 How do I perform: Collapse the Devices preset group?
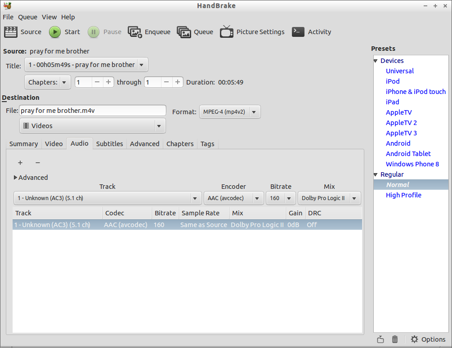click(376, 61)
